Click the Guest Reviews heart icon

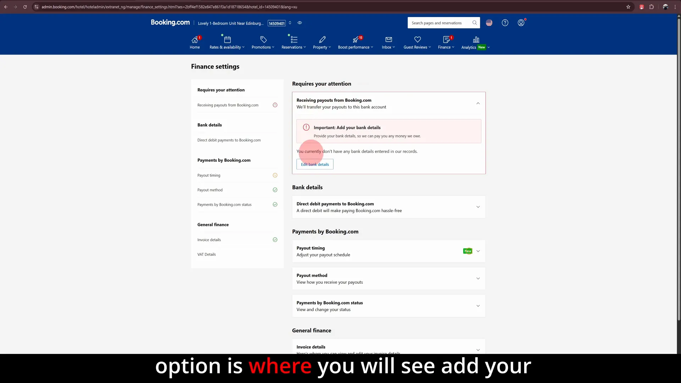click(417, 39)
